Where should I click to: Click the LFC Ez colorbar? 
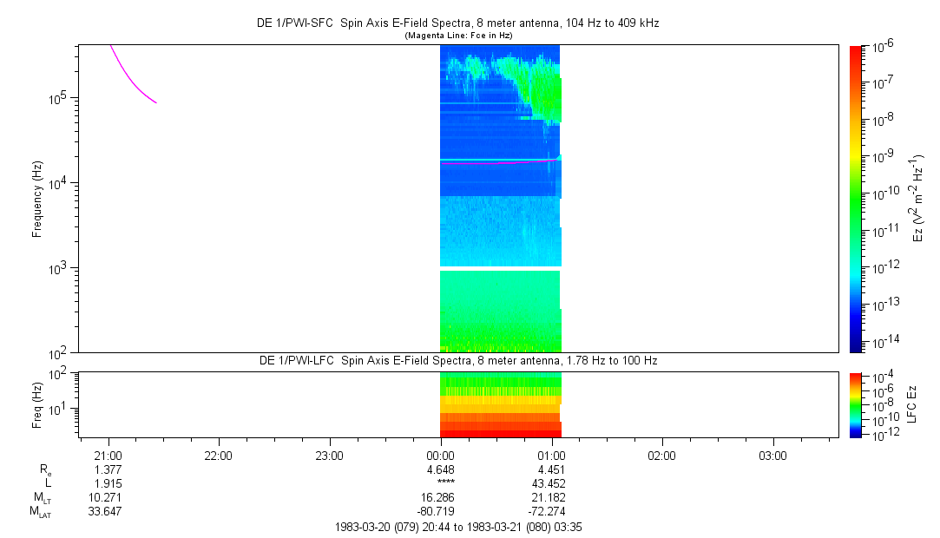coord(856,404)
